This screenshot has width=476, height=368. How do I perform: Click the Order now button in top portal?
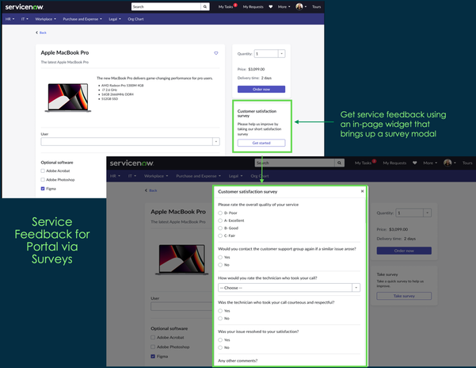coord(261,90)
